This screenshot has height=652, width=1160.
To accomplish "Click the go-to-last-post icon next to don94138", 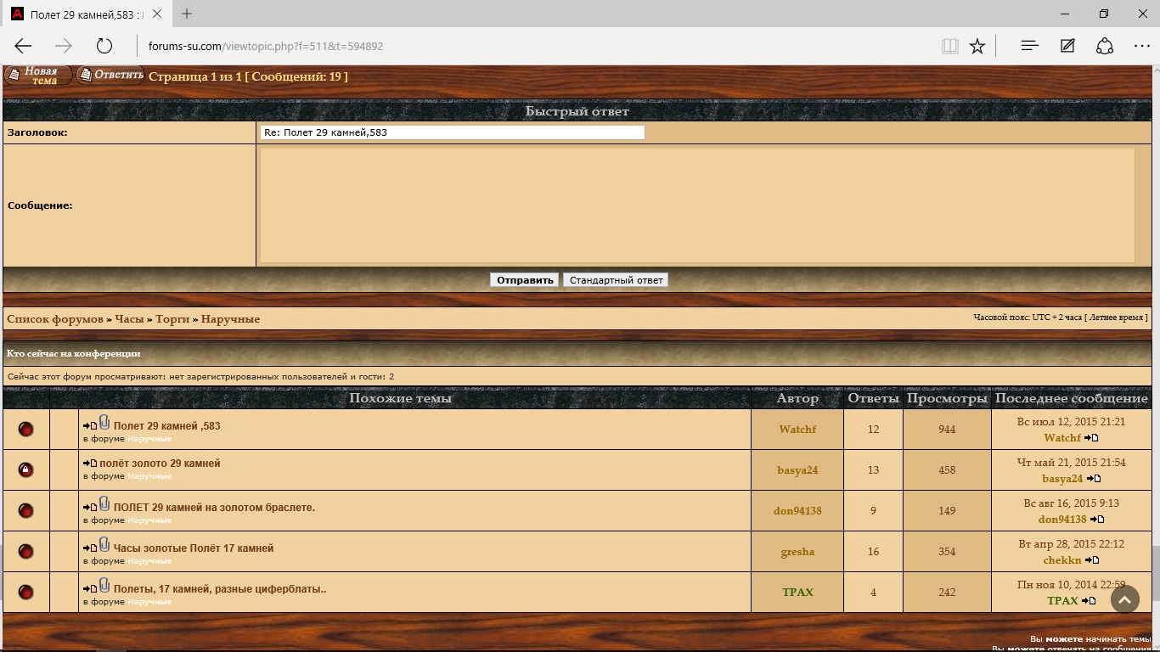I will pos(1097,519).
